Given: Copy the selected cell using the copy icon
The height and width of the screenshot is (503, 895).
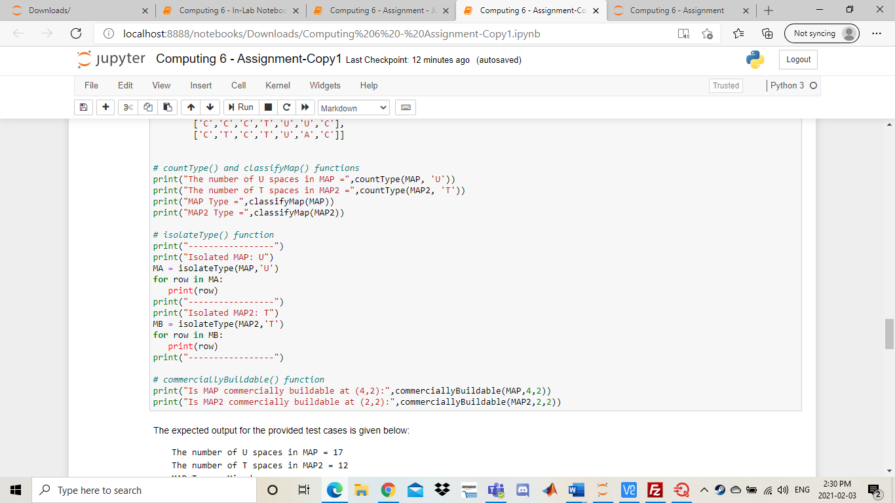Looking at the screenshot, I should coord(147,107).
